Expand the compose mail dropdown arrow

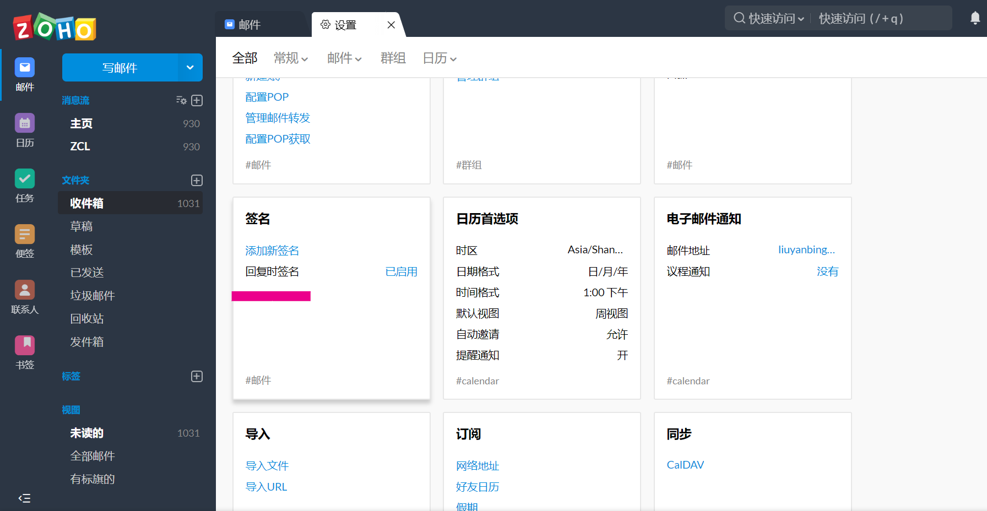[190, 68]
